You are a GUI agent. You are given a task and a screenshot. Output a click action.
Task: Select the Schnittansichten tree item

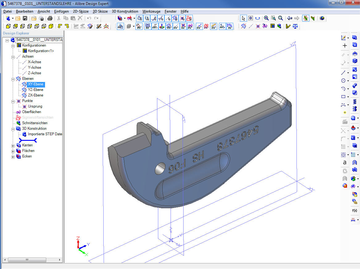[35, 123]
